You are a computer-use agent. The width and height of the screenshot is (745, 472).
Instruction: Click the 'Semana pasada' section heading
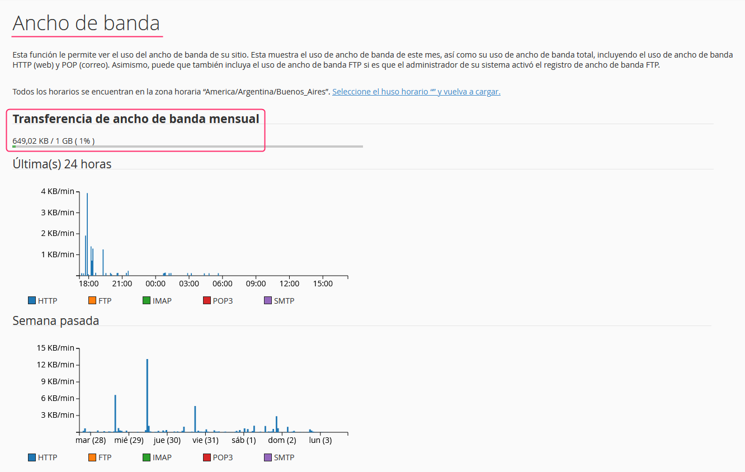[56, 320]
